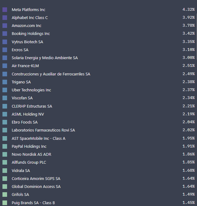Screen dimensions: 197x206
Task: Click Global Dominion Access SA label
Action: pyautogui.click(x=36, y=187)
